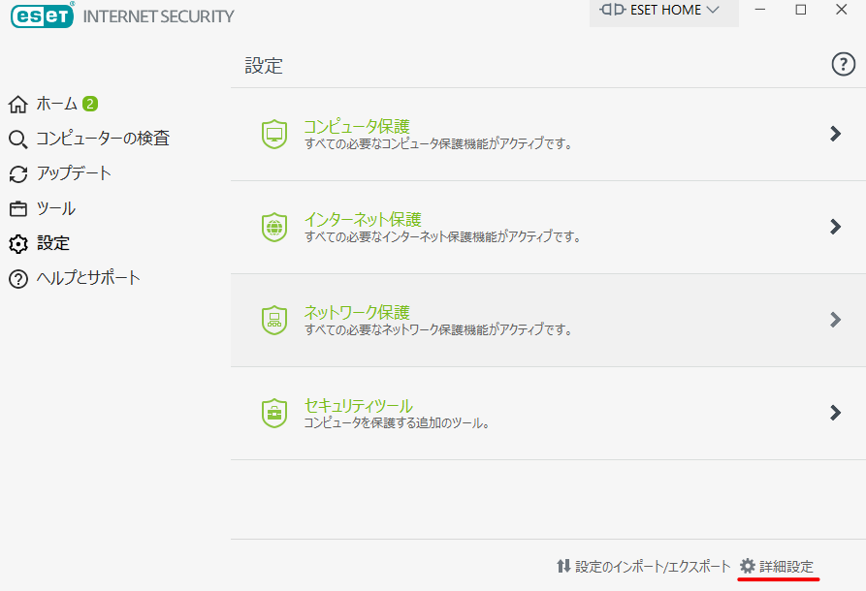
Task: Click the ネットワーク保護 shield icon
Action: click(x=274, y=320)
